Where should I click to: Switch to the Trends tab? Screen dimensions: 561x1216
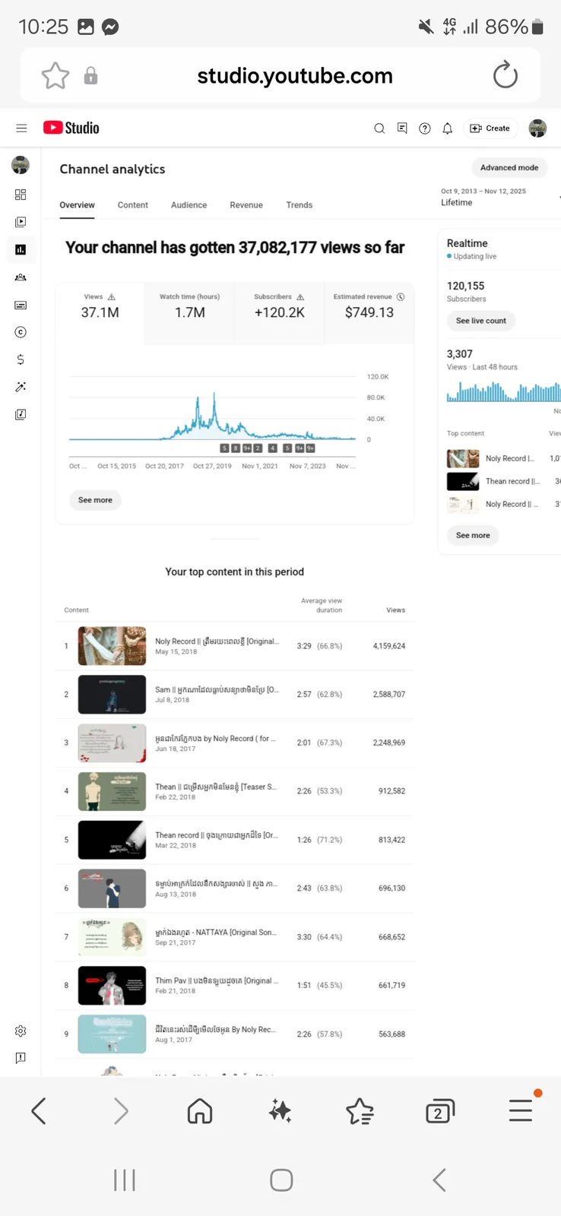pos(300,205)
